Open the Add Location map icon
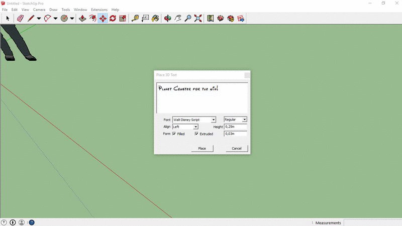402x226 pixels. [x=211, y=18]
